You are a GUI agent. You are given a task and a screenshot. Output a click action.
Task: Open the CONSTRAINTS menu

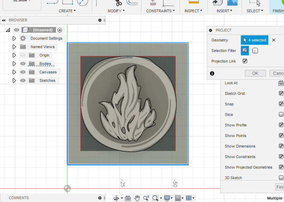(x=160, y=11)
